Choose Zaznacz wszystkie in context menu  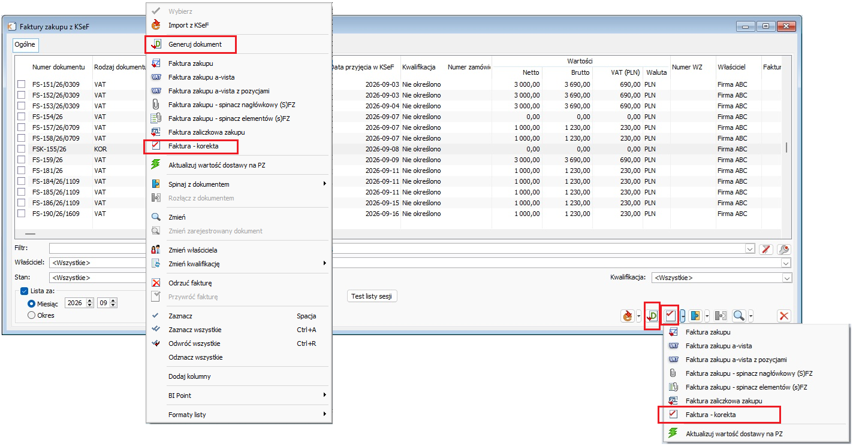click(x=239, y=330)
